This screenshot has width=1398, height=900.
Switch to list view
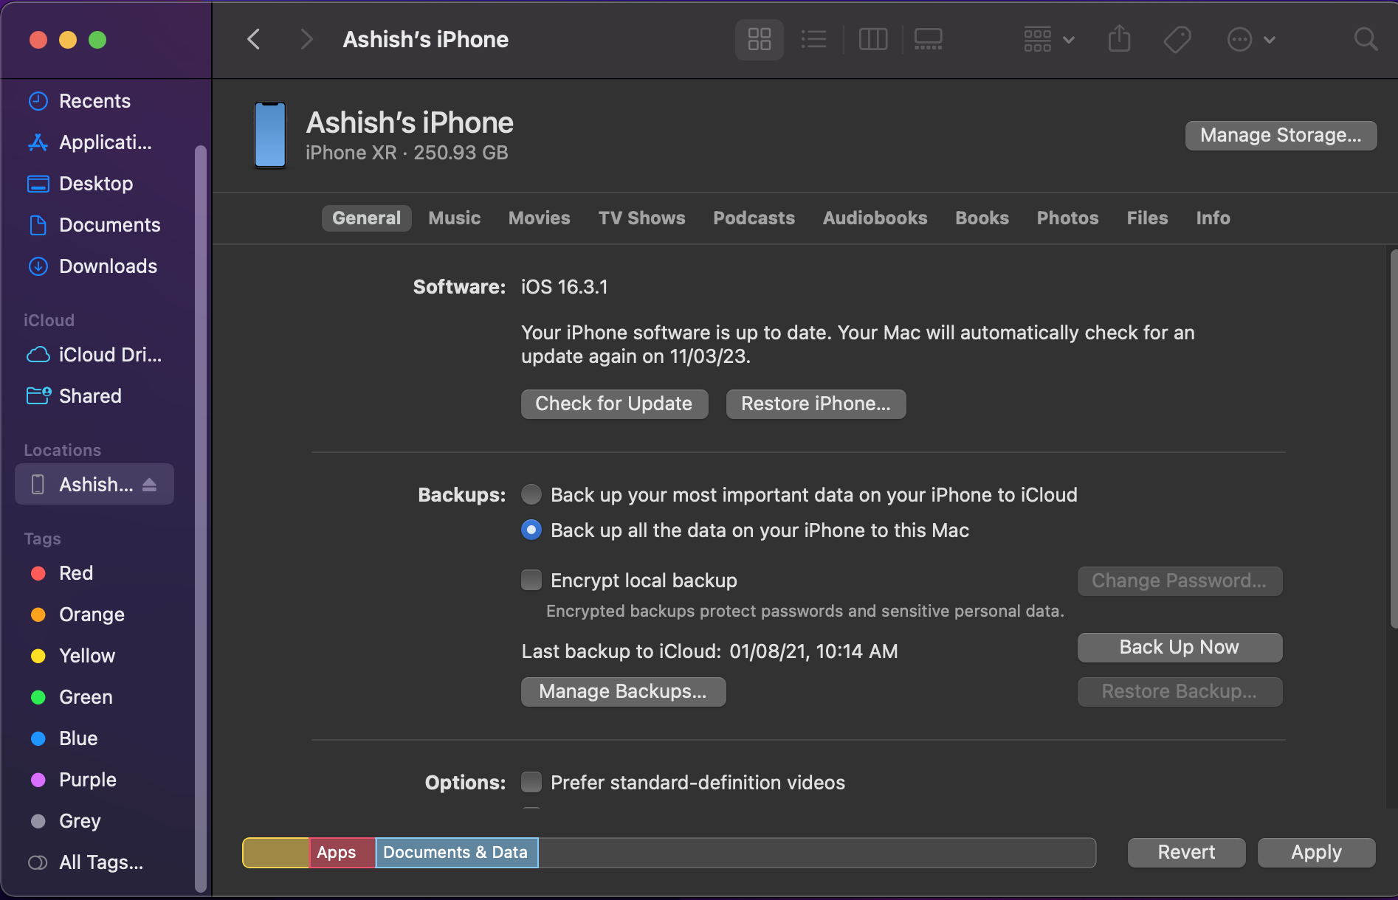[x=813, y=39]
